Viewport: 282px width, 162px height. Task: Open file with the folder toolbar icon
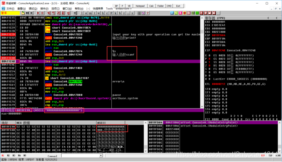(x=23, y=13)
